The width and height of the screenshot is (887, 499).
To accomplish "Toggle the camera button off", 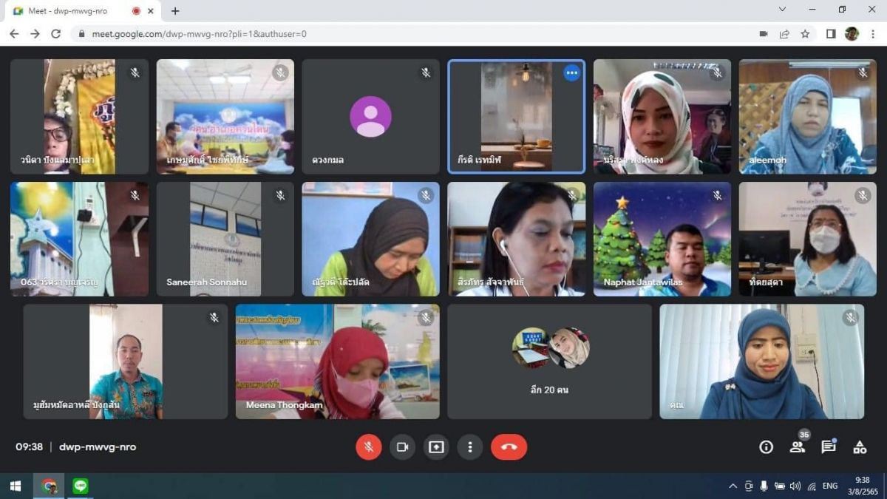I will 402,447.
